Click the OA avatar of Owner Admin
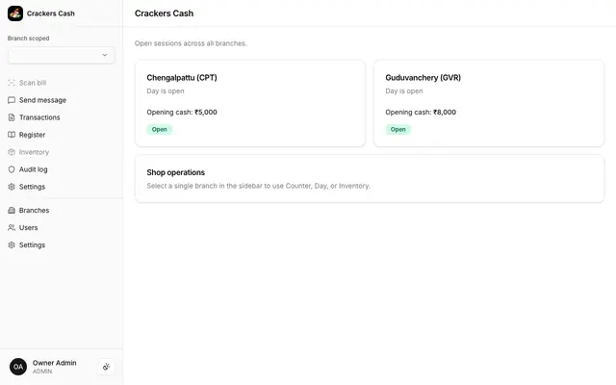 (18, 367)
